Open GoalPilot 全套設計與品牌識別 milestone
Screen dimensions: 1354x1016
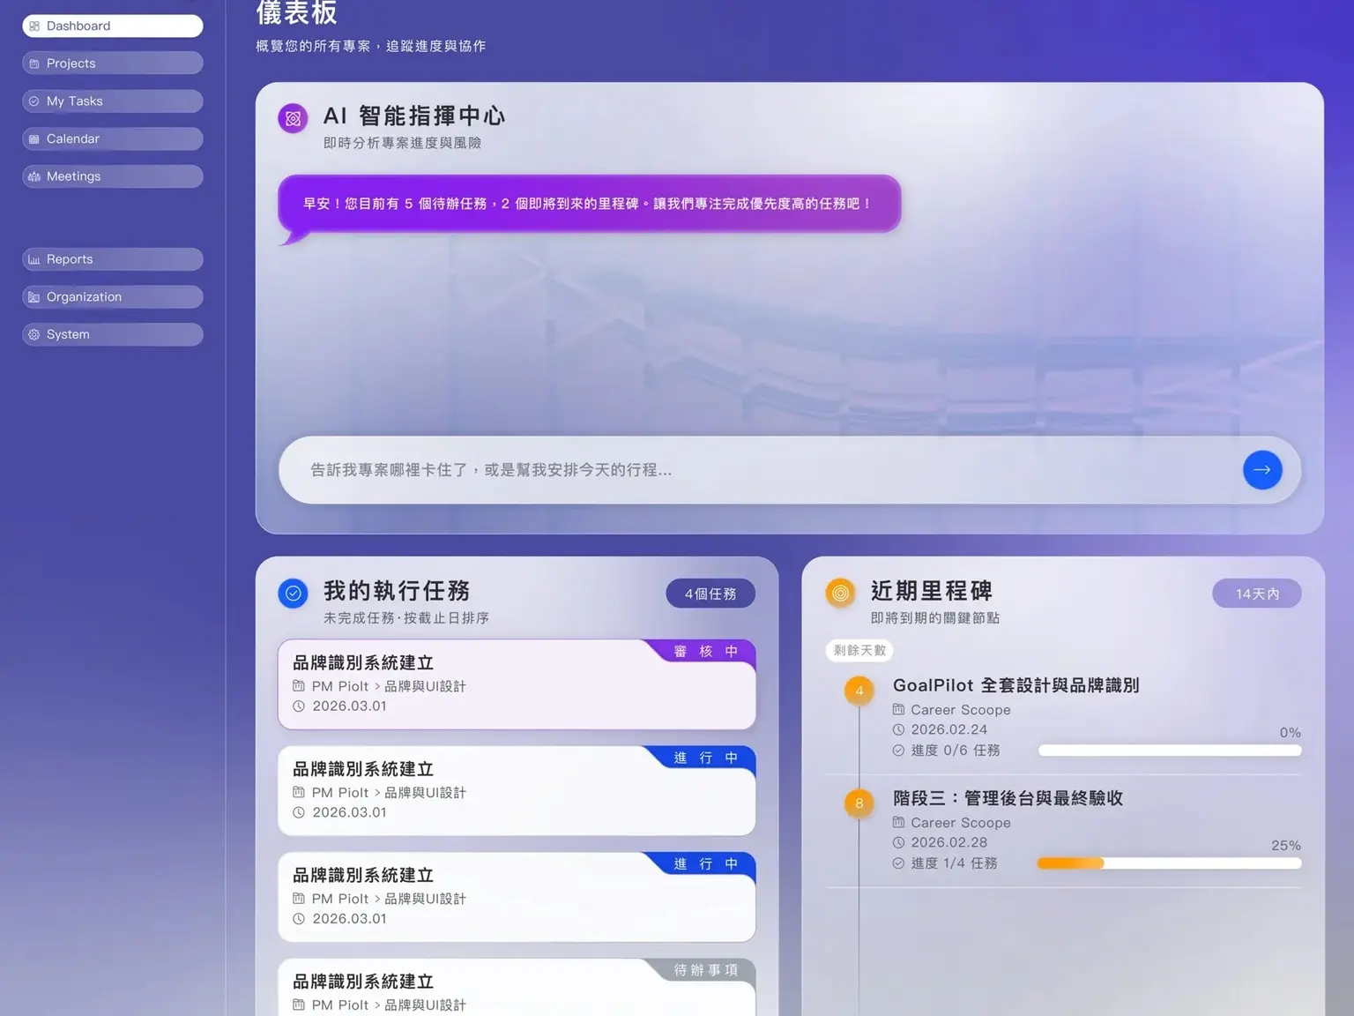click(x=1015, y=685)
